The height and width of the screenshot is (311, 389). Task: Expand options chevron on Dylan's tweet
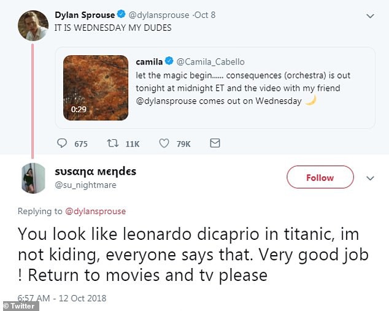tap(370, 15)
